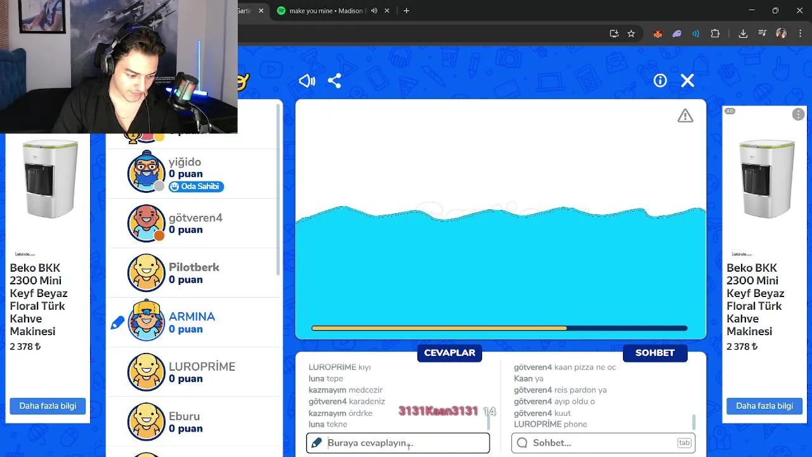Close the Gartic tab
This screenshot has height=457, width=812.
[x=260, y=11]
